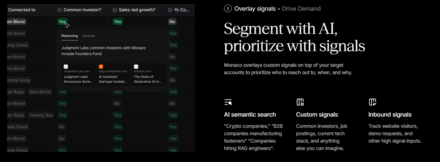Click the AI semantic search icon
The height and width of the screenshot is (162, 440).
pyautogui.click(x=228, y=102)
